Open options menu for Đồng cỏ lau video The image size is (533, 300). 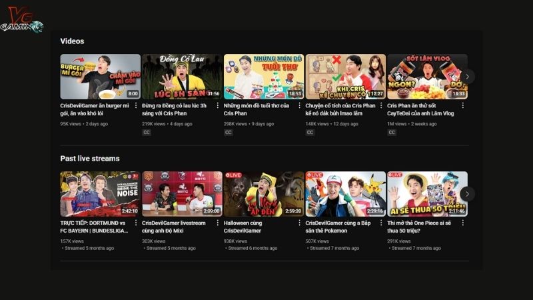click(218, 105)
